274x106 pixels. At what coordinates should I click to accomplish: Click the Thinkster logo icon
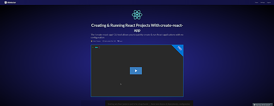point(6,3)
